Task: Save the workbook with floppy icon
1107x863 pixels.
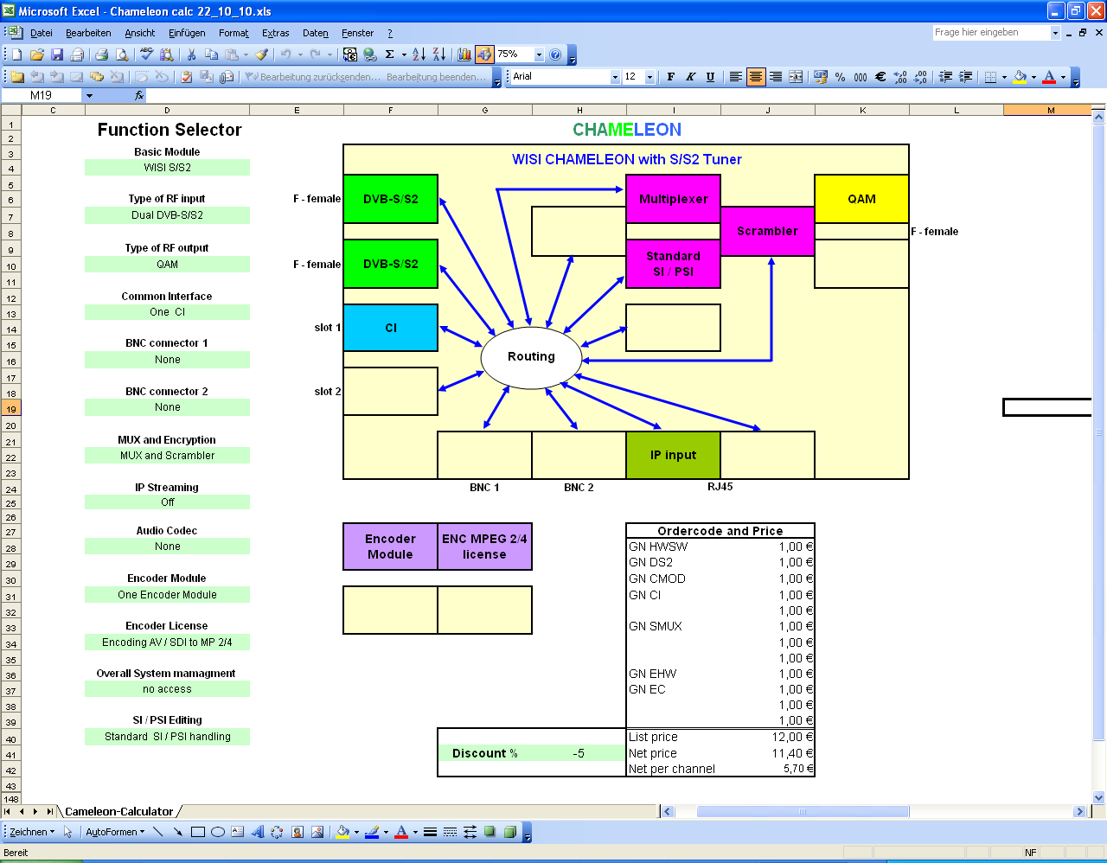Action: 57,54
